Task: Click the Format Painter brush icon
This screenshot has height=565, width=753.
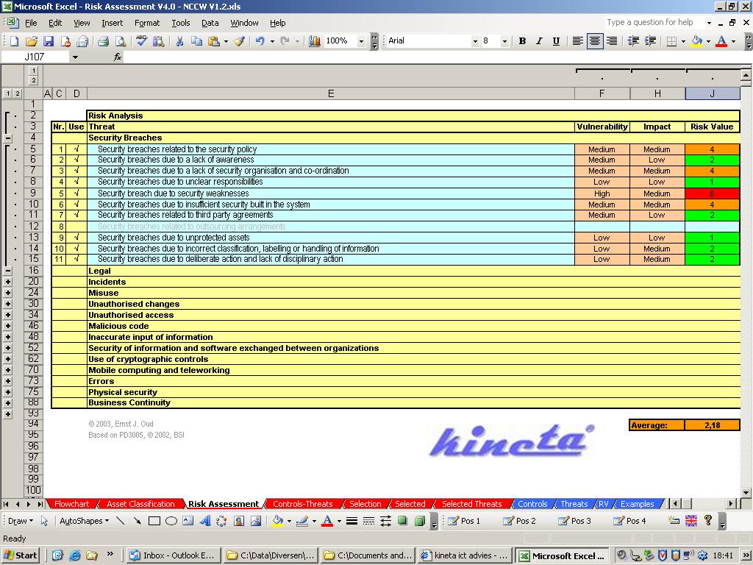Action: pos(239,41)
